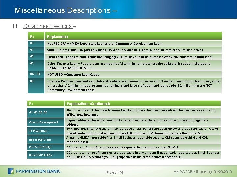Select the 'Non-Profit Entity:' cell

pos(46,155)
